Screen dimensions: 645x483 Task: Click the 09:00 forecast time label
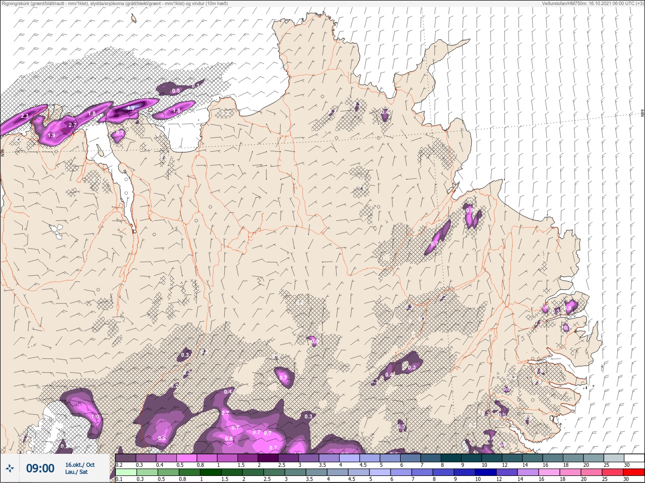[x=40, y=468]
